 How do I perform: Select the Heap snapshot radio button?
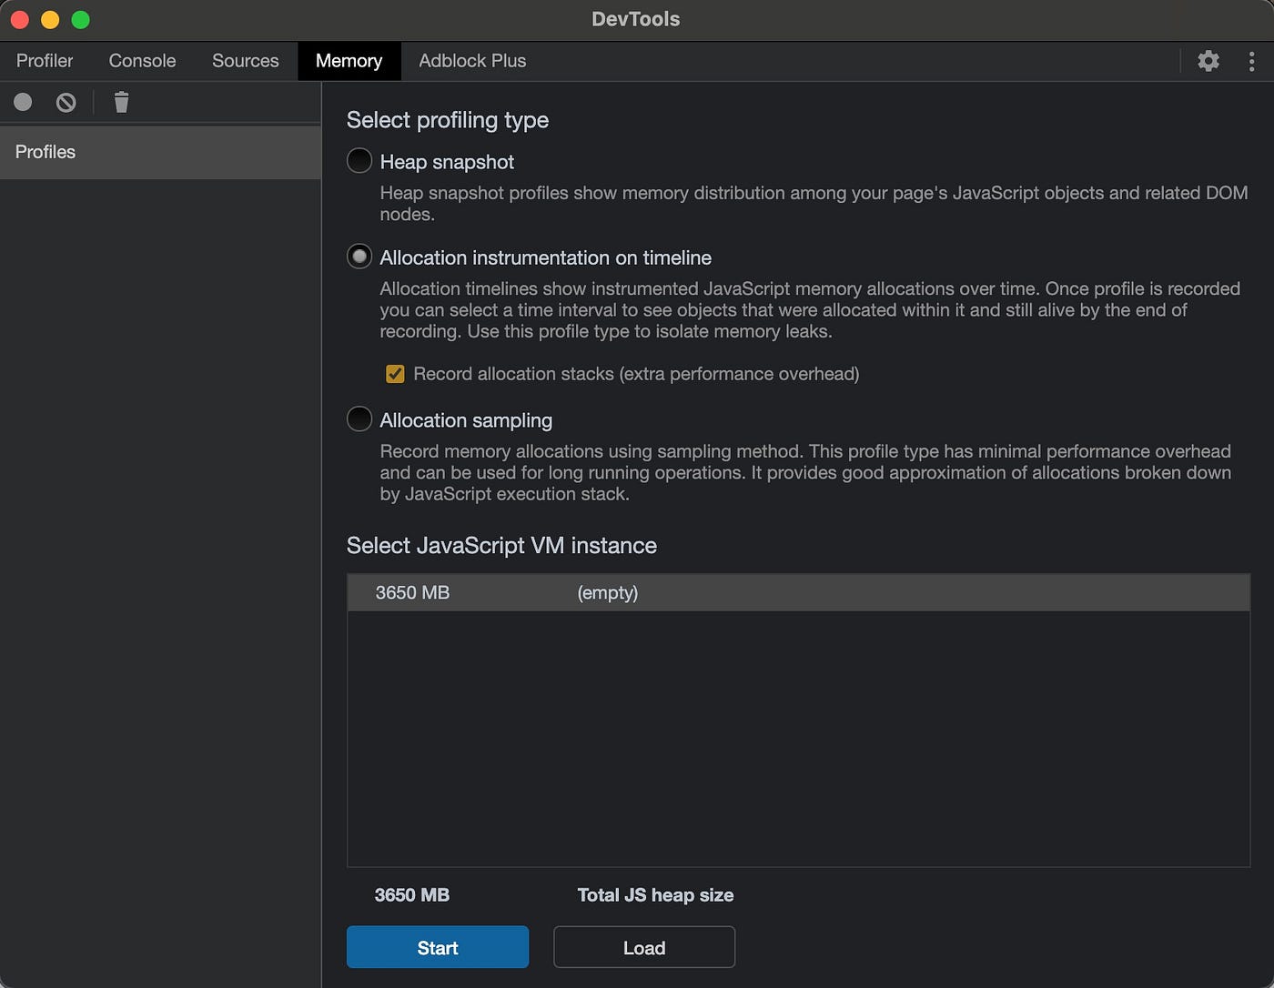pos(359,161)
